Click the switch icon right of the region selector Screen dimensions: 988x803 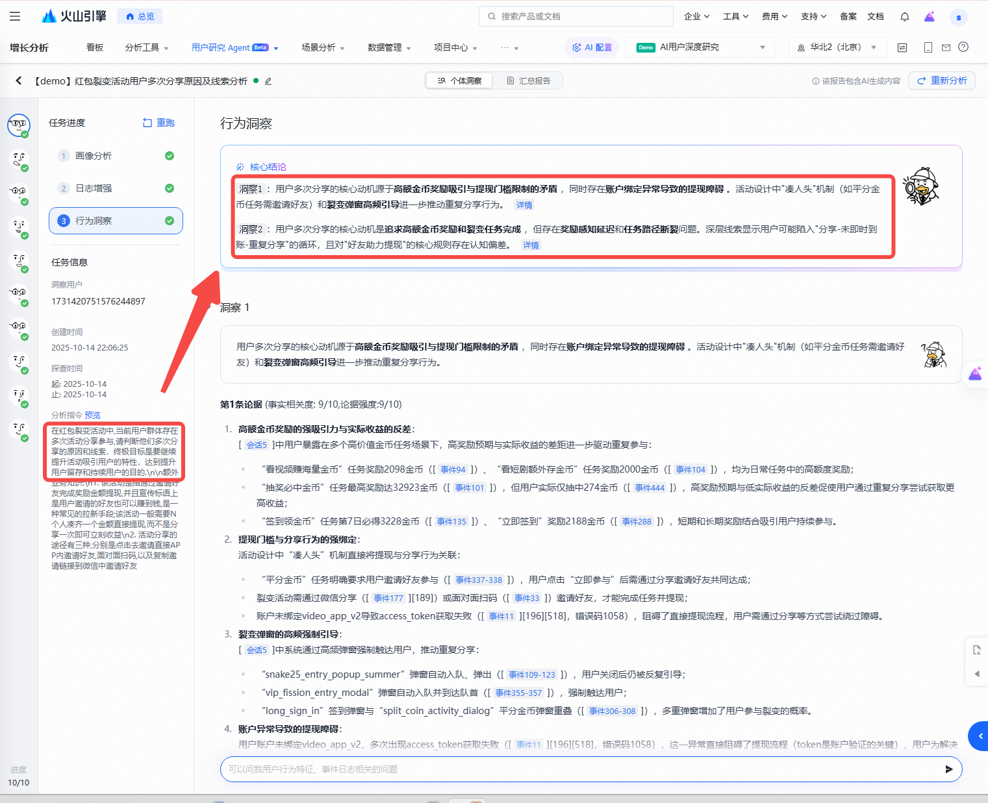coord(902,47)
